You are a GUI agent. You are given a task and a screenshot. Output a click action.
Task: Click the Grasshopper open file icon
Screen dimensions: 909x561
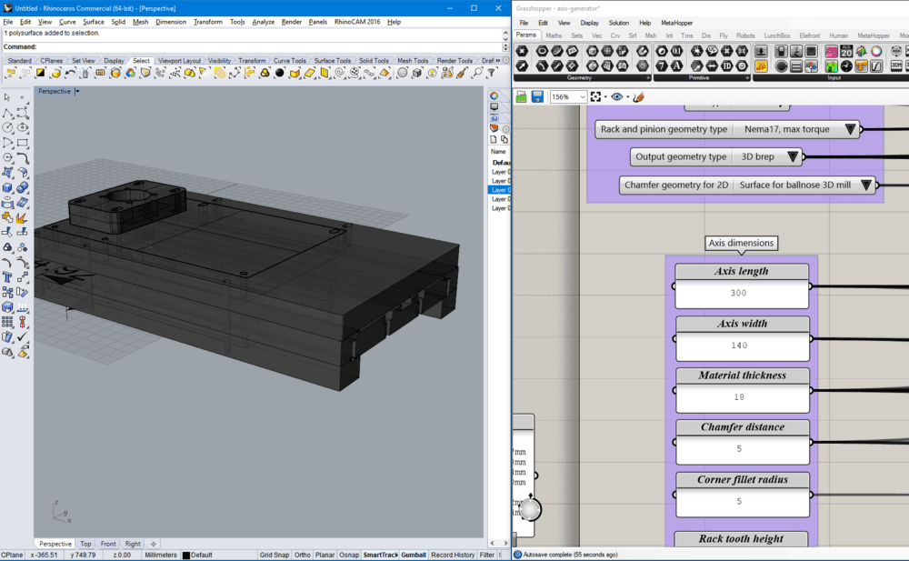[x=522, y=96]
